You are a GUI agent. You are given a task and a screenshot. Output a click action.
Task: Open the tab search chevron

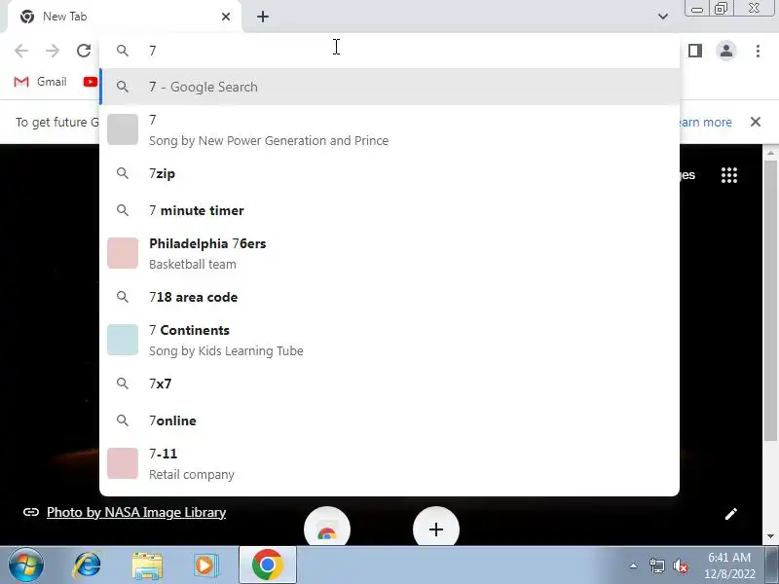pos(663,17)
